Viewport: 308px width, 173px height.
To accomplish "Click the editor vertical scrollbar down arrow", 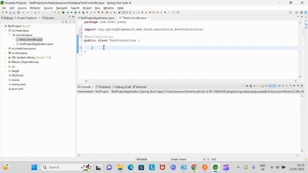I will 300,77.
